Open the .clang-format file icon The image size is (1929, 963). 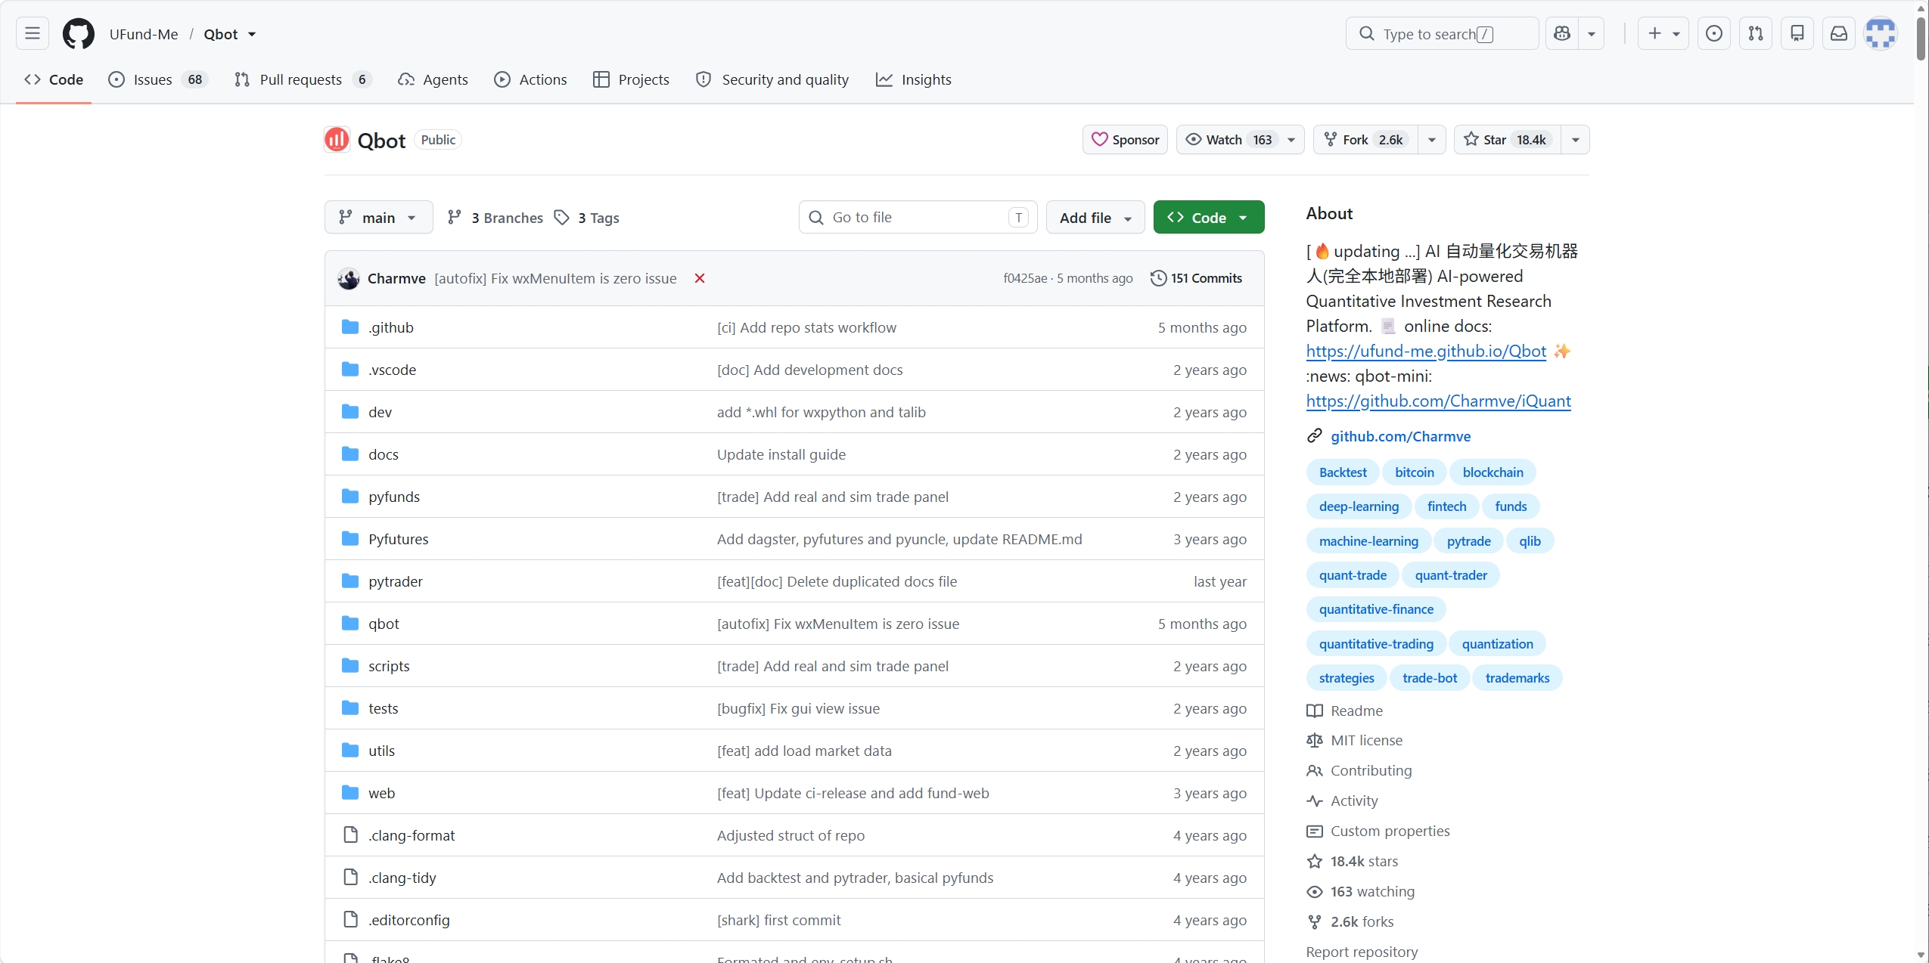pos(350,834)
